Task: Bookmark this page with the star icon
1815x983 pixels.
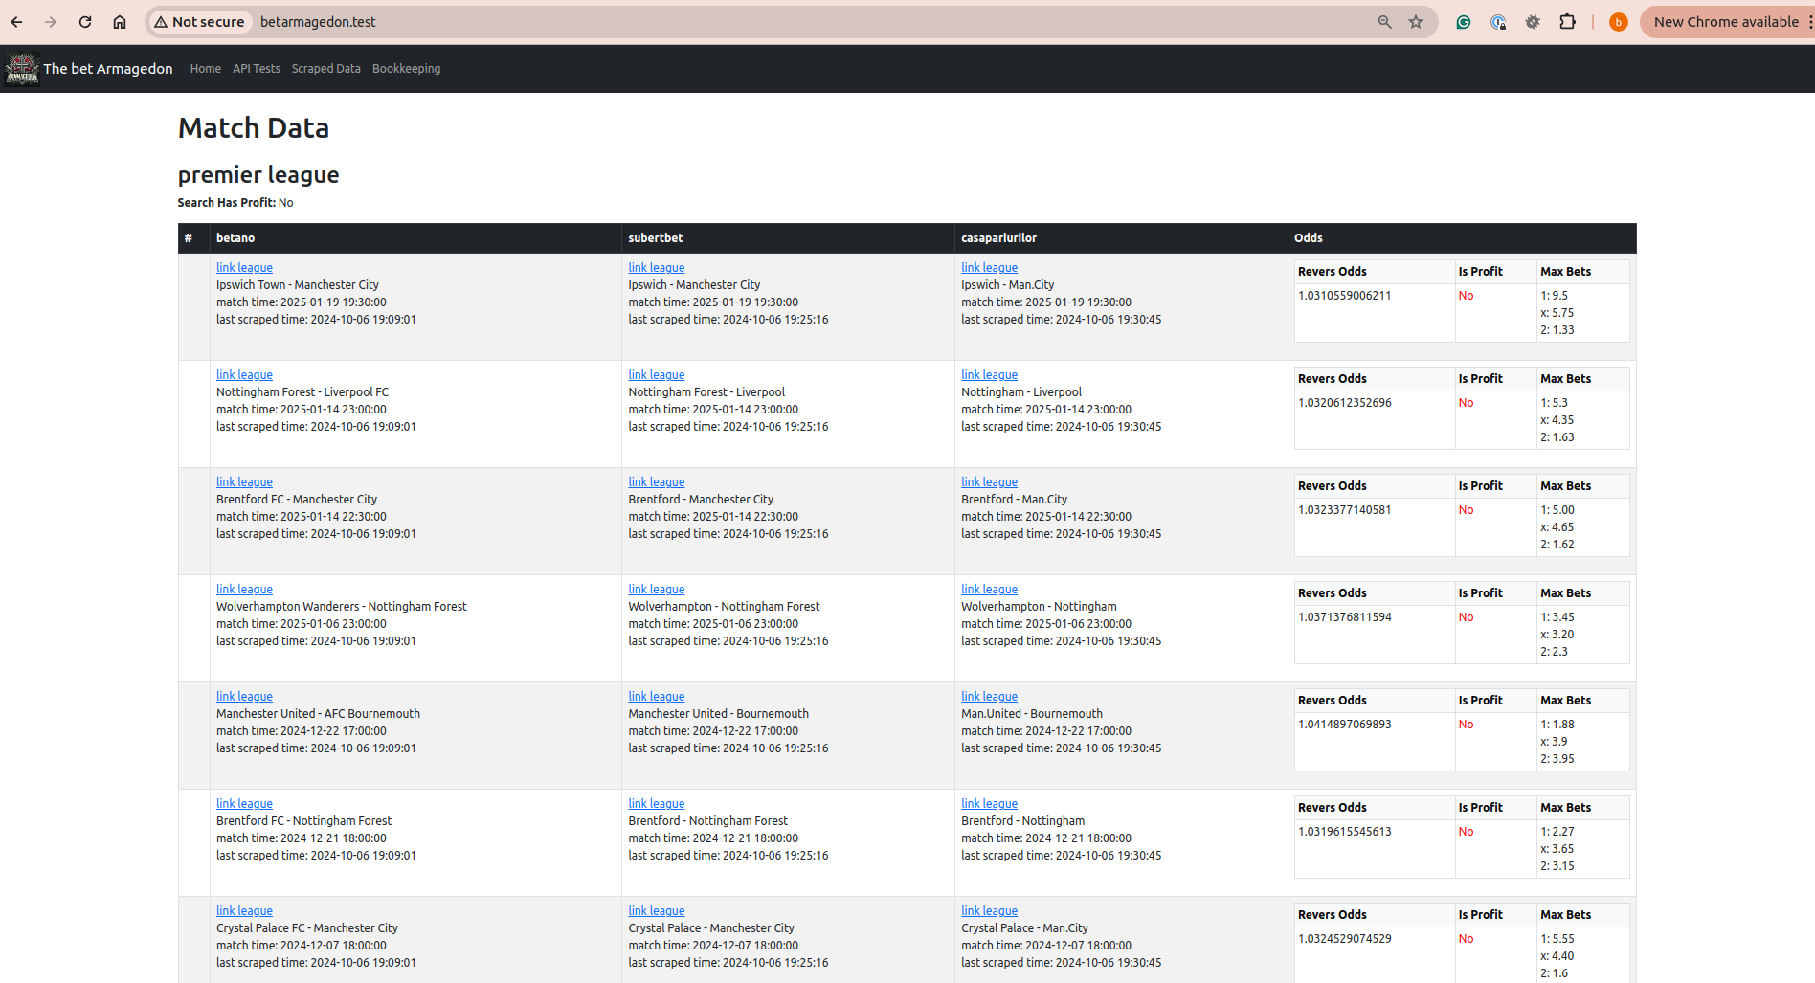Action: point(1416,22)
